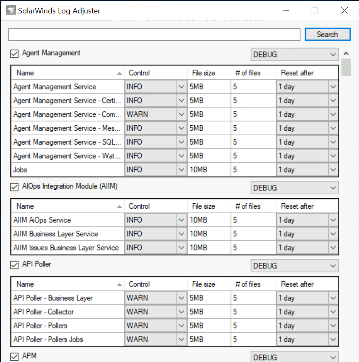Uncheck the Agent Management checkbox

[x=14, y=54]
